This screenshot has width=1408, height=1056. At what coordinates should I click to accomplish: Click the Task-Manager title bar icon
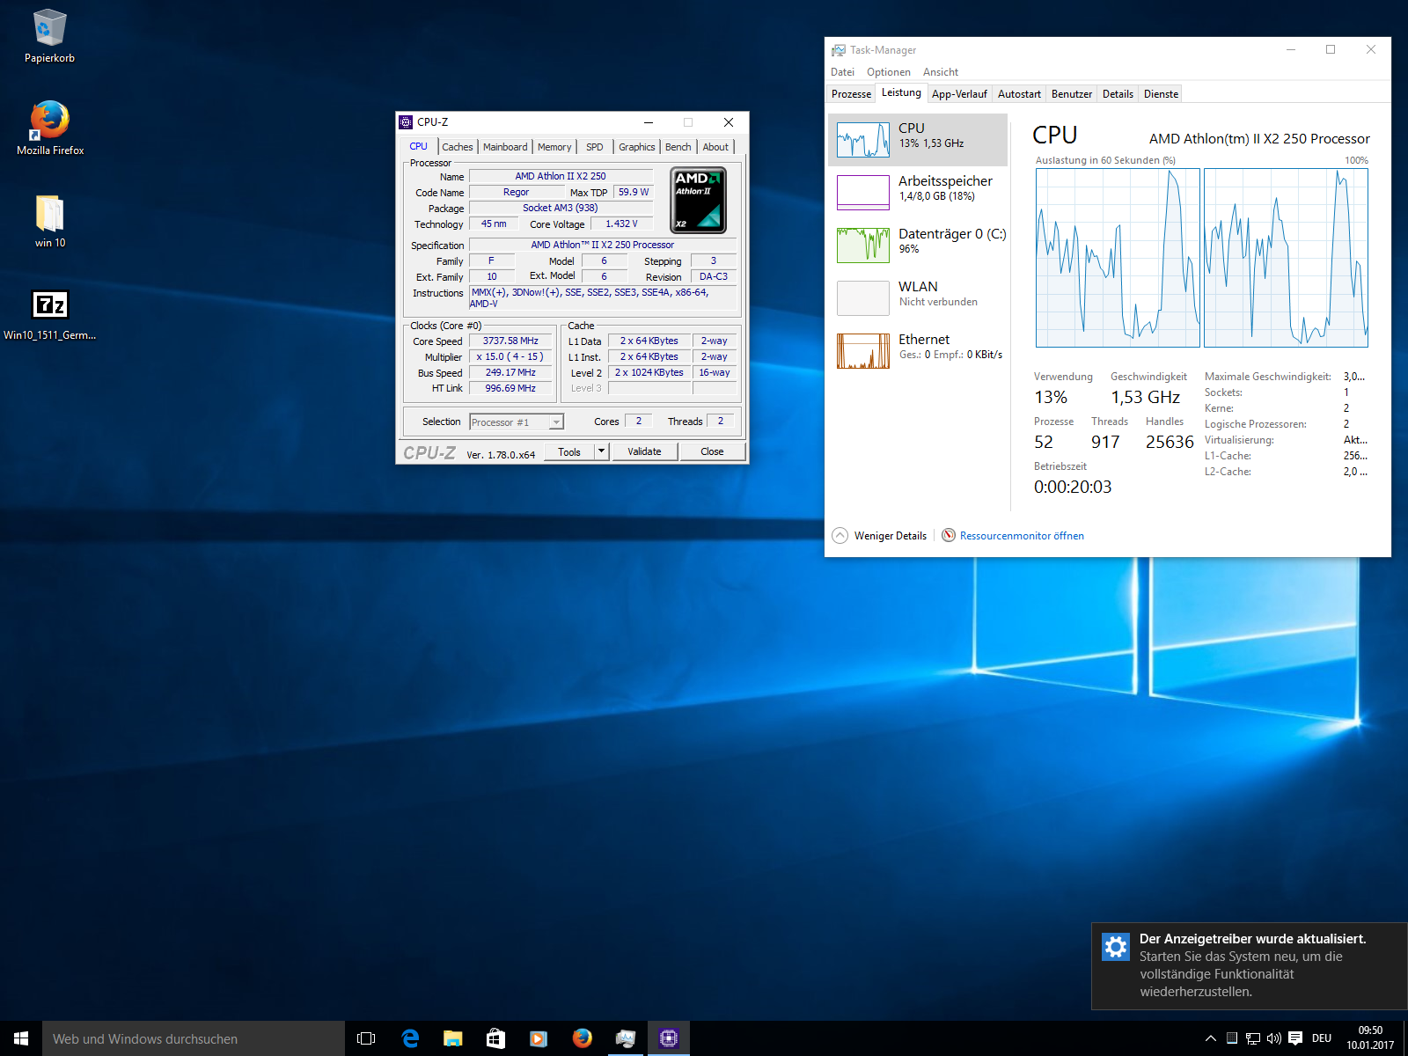[839, 50]
